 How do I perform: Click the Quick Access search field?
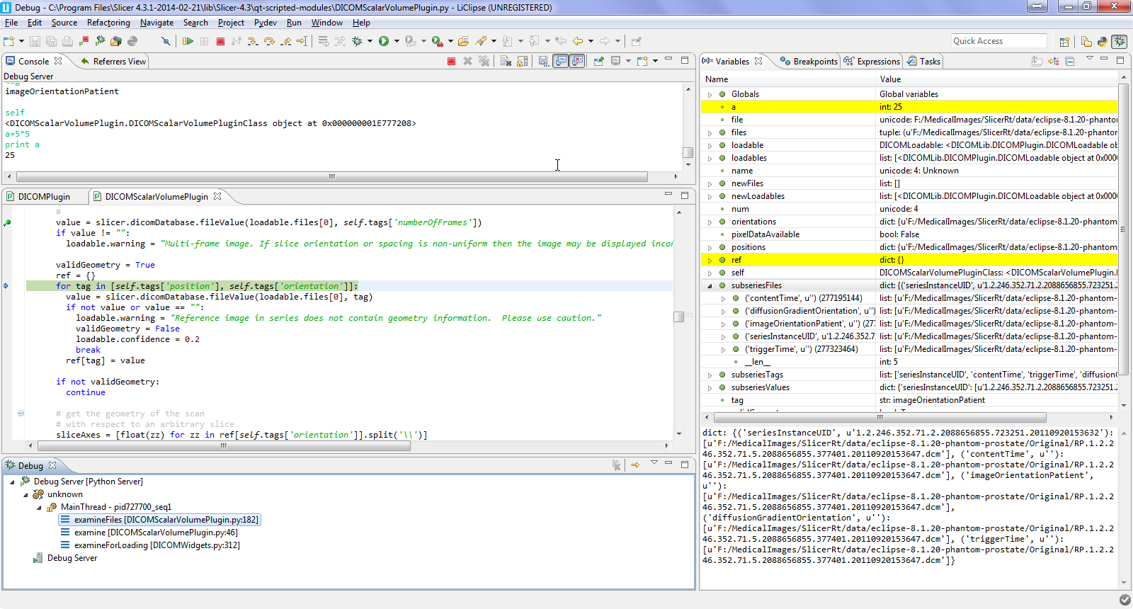point(998,41)
